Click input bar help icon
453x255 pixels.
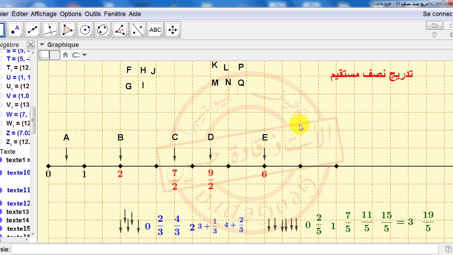(448, 249)
